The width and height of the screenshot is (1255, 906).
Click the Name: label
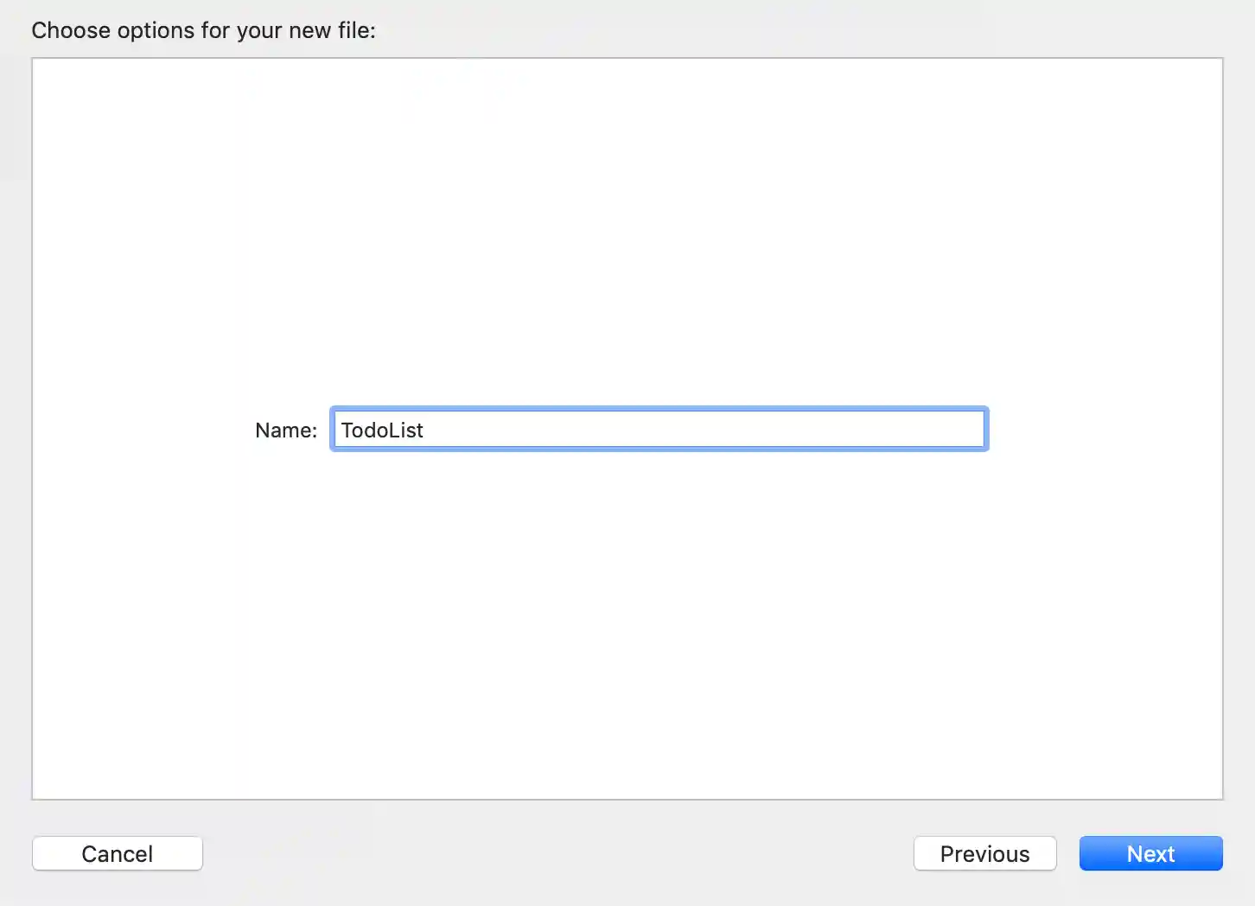coord(285,430)
